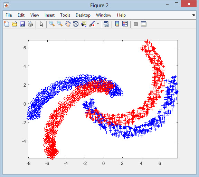The image size is (199, 177).
Task: Insert a colorbar using the toolbar icon
Action: point(117,24)
